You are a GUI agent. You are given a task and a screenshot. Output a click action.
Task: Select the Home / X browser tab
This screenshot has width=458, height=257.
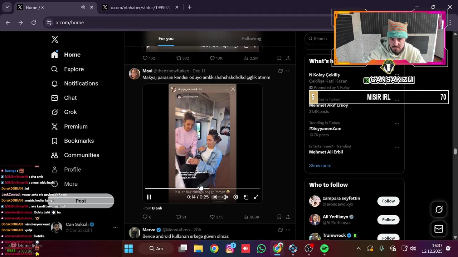click(55, 7)
